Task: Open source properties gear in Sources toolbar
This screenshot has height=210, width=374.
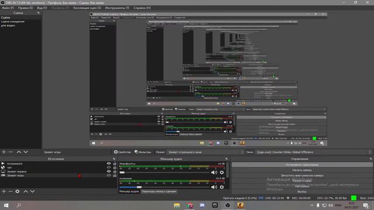Action: pyautogui.click(x=18, y=191)
